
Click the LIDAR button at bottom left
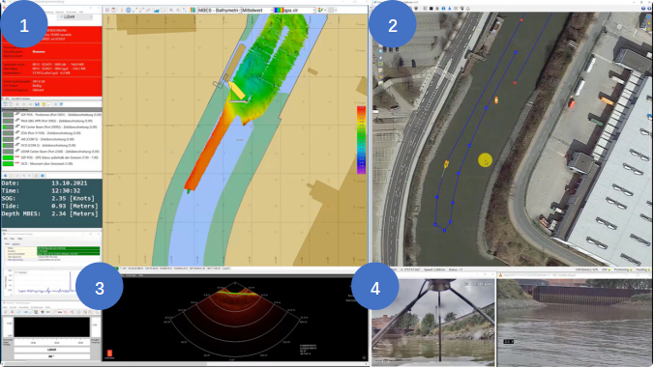click(x=51, y=350)
